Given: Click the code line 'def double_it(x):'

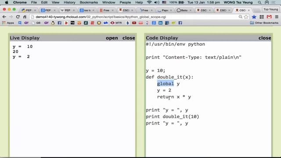Looking at the screenshot, I should pyautogui.click(x=169, y=77).
